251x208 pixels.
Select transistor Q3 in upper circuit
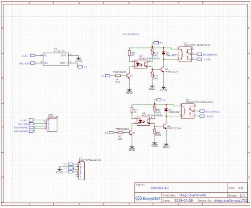128,76
